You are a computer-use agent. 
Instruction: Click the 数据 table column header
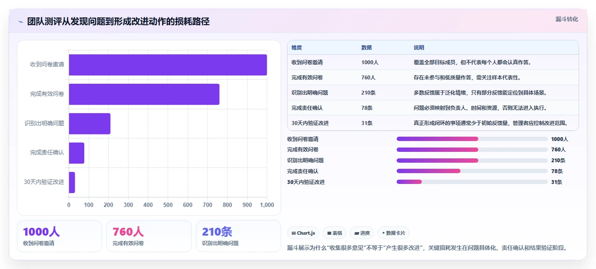[x=367, y=48]
